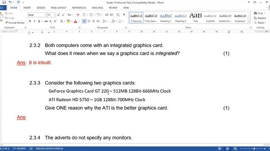Viewport: 270px width, 151px height.
Task: Clear all formatting from selection
Action: 78,15
